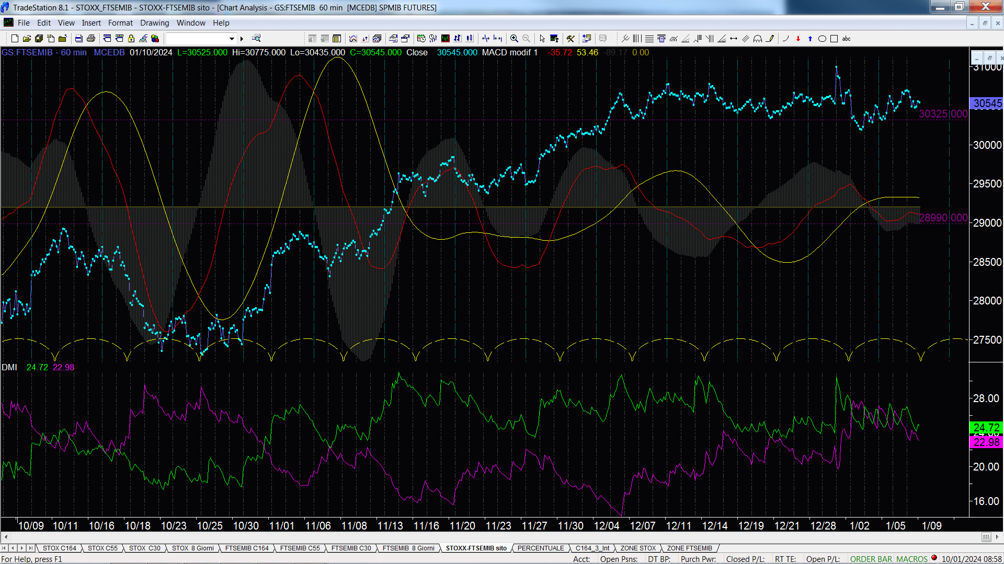Click the 30545 current price label
1004x564 pixels.
[x=986, y=103]
